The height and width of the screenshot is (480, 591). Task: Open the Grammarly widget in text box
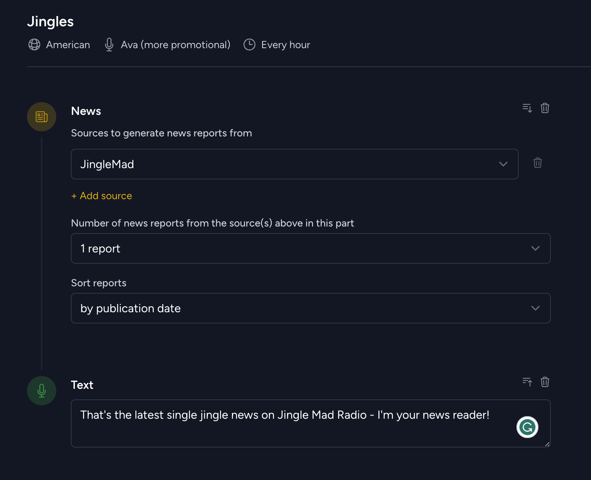point(527,427)
